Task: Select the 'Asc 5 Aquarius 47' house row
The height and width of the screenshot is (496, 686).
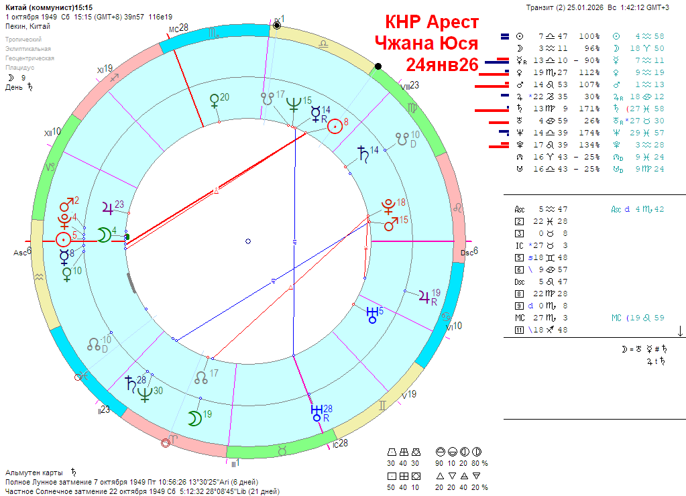Action: [x=541, y=210]
